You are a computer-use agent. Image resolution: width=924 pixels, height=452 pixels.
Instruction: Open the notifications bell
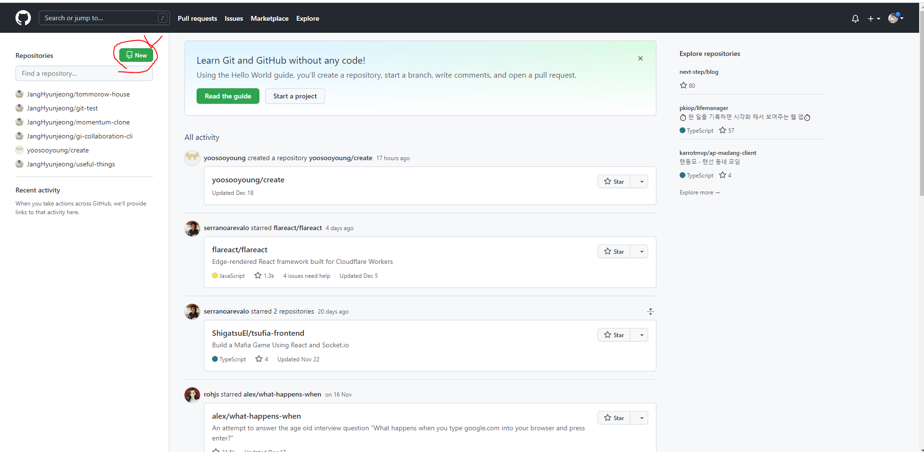(855, 19)
